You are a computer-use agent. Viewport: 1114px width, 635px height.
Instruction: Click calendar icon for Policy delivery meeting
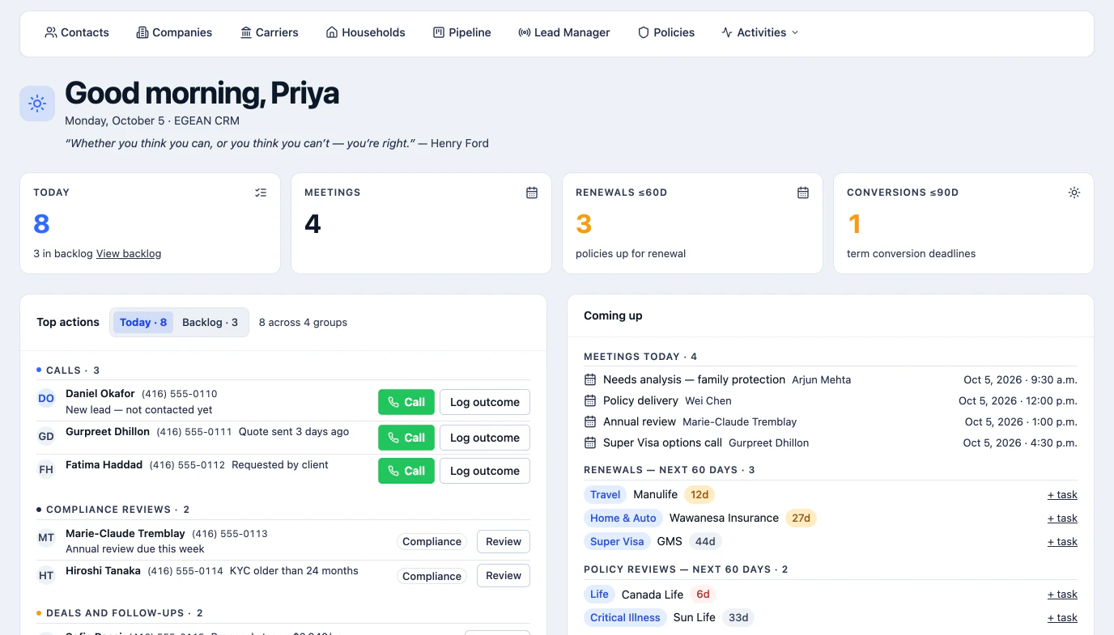(x=590, y=400)
